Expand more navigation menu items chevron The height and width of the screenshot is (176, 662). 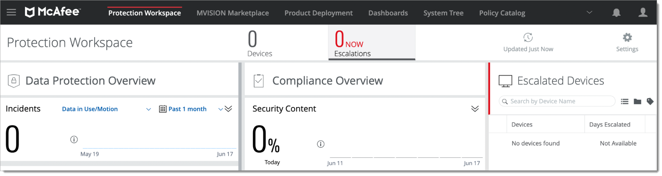tap(589, 12)
